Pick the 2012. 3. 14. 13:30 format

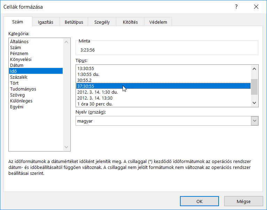click(96, 98)
